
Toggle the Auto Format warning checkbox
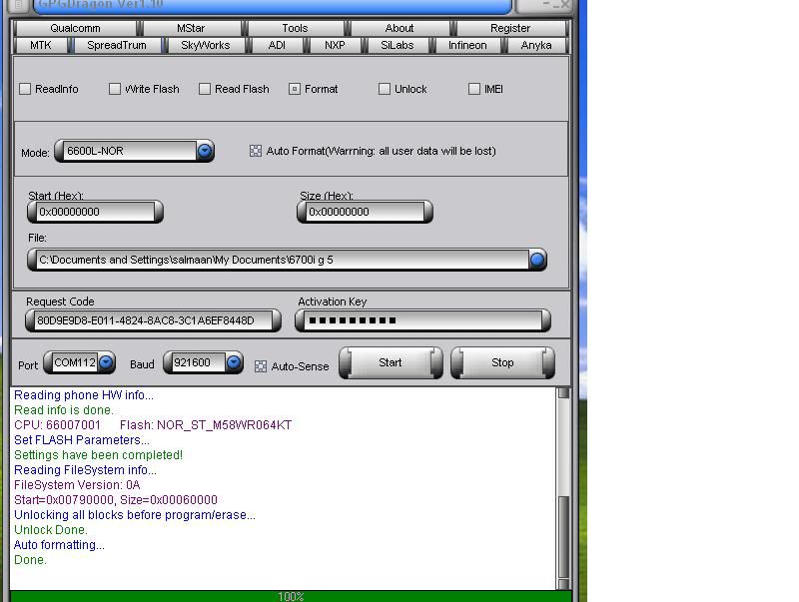pyautogui.click(x=256, y=151)
